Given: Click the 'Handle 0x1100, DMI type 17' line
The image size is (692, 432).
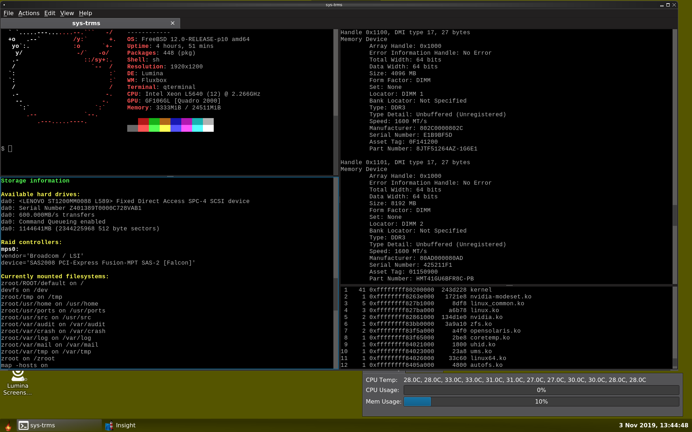Looking at the screenshot, I should point(405,32).
